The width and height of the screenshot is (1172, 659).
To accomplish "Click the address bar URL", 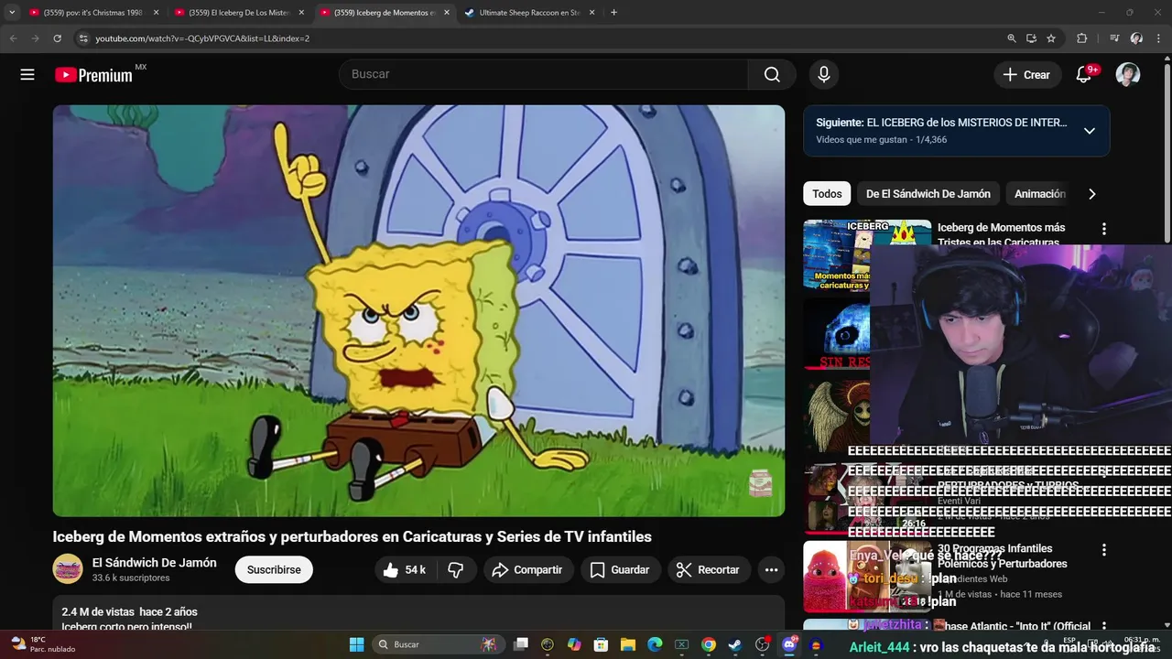I will coord(202,38).
